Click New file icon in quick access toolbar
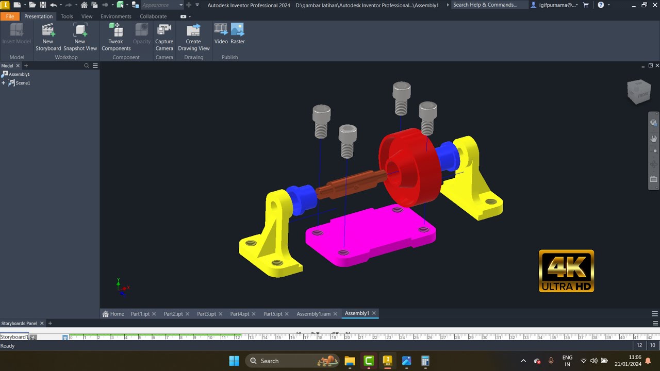The height and width of the screenshot is (371, 660). (17, 5)
